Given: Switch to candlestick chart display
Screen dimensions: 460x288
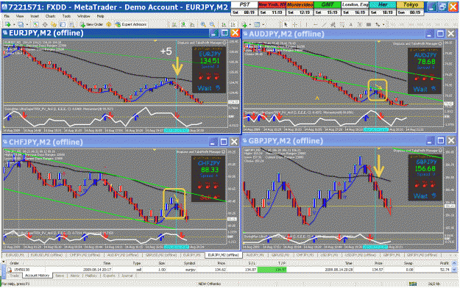Looking at the screenshot, I should coord(183,24).
